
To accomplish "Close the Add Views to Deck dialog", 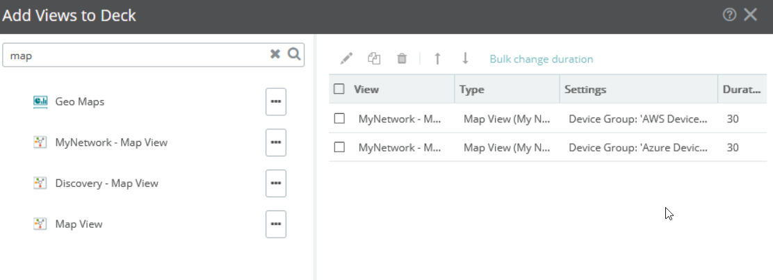I will [750, 15].
